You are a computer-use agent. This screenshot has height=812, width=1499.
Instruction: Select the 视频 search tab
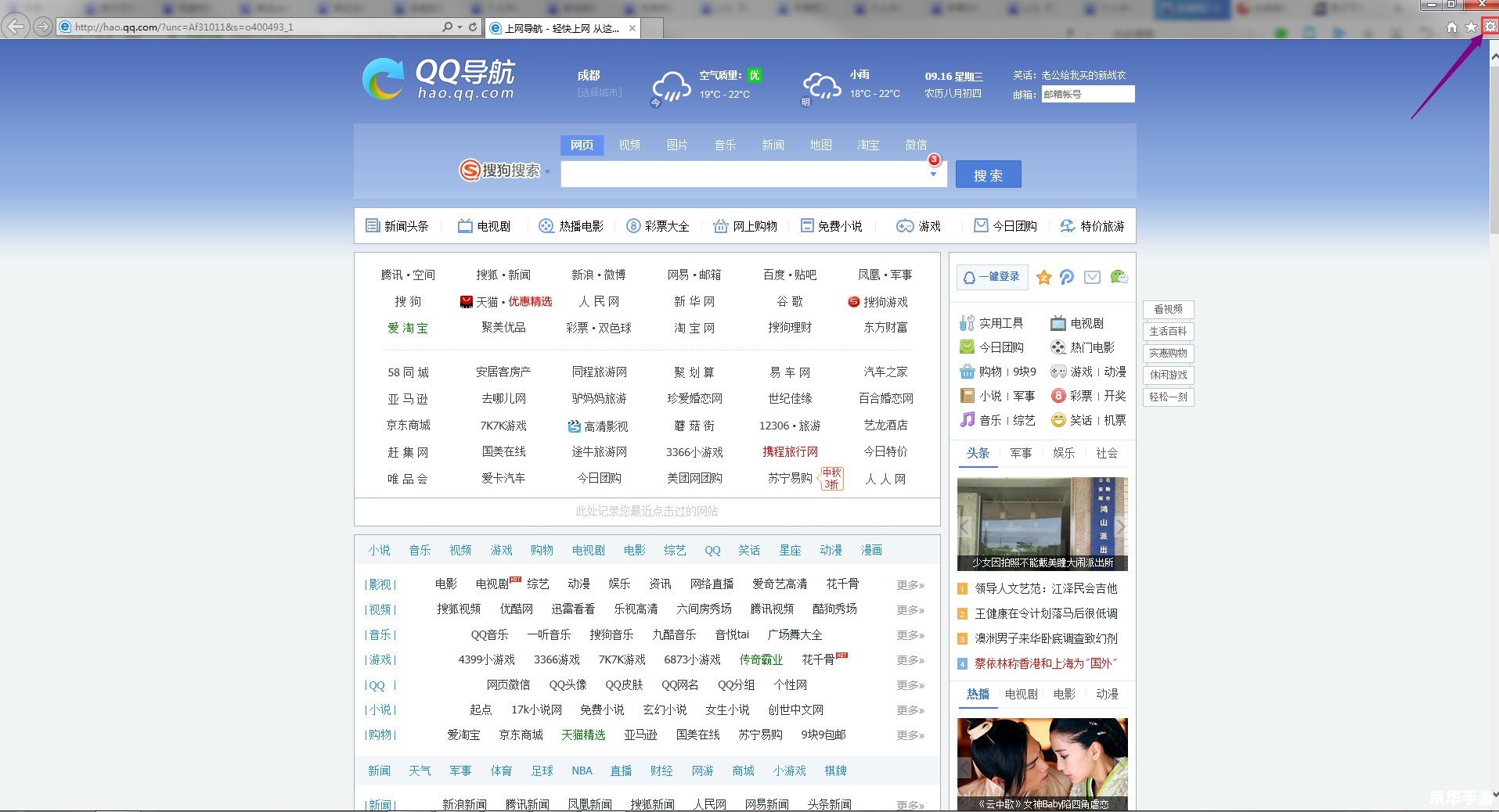coord(629,146)
